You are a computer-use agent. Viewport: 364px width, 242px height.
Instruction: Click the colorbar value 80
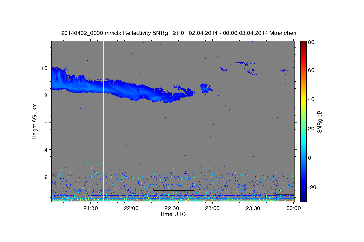click(311, 42)
